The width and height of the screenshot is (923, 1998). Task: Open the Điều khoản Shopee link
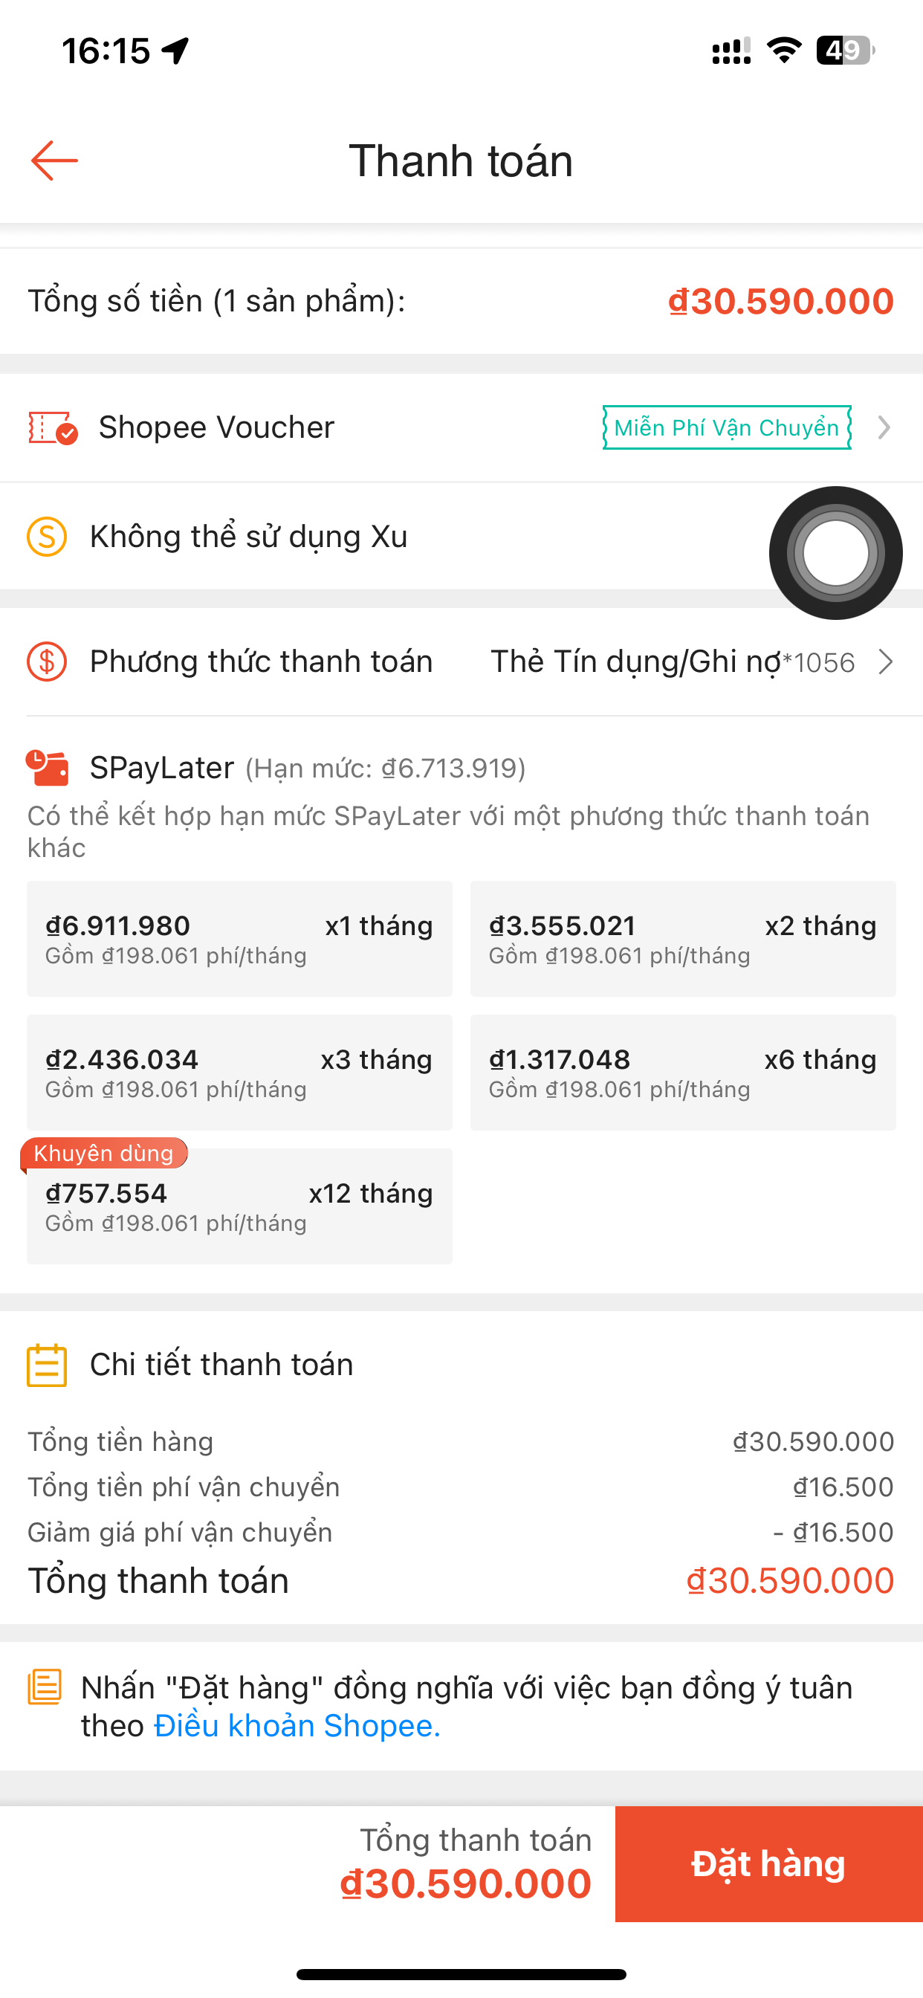[297, 1726]
